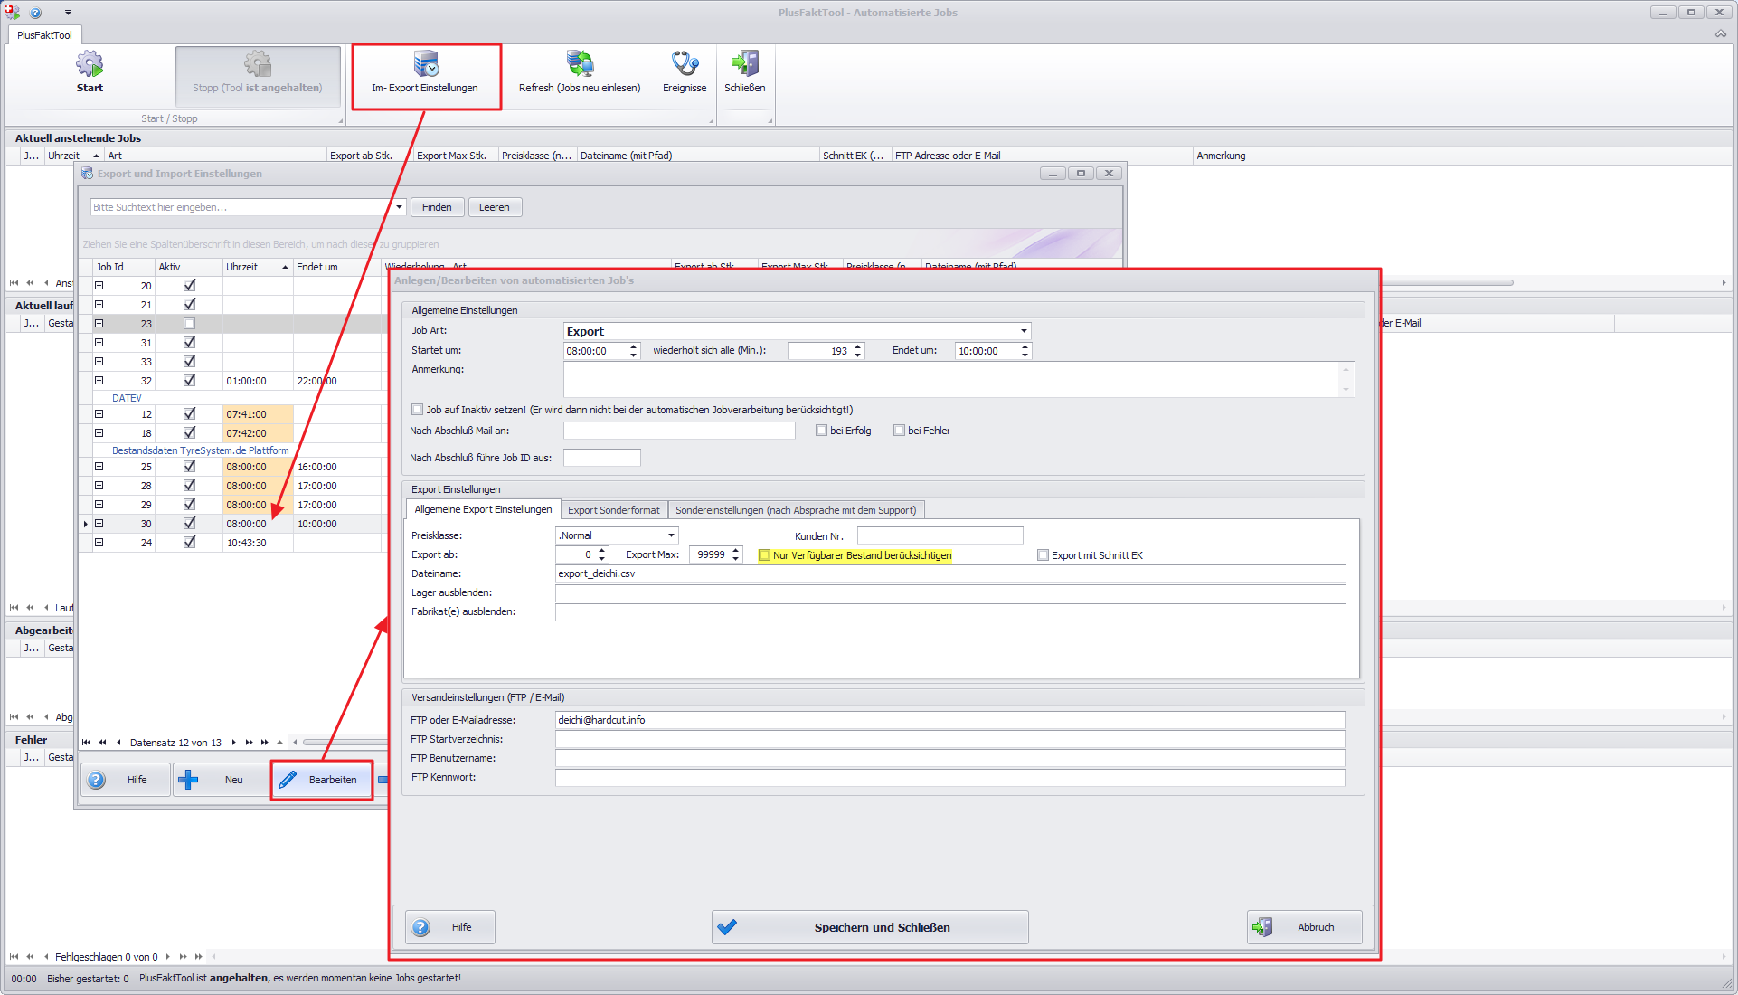Viewport: 1738px width, 995px height.
Task: Click the help icon in quick access bar
Action: point(36,13)
